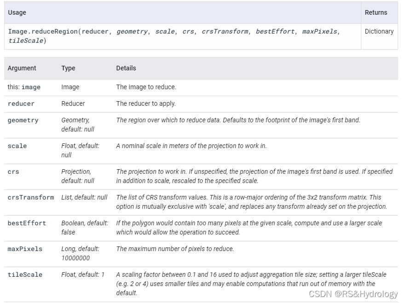The image size is (405, 303).
Task: Click the scale argument name
Action: pos(17,146)
